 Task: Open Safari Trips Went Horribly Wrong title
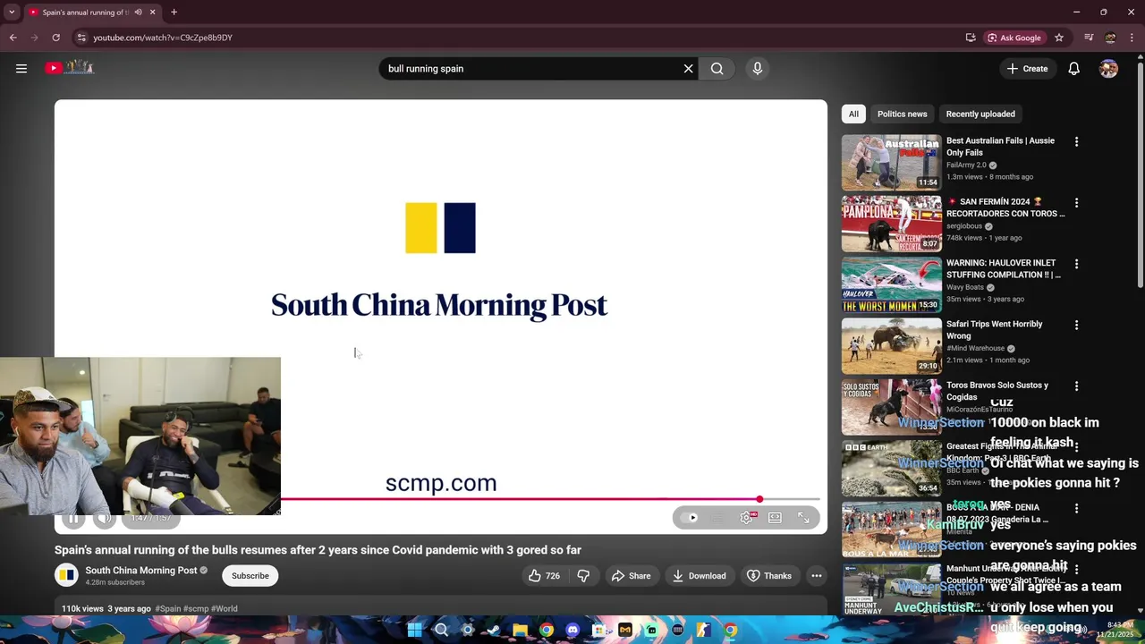pyautogui.click(x=995, y=330)
